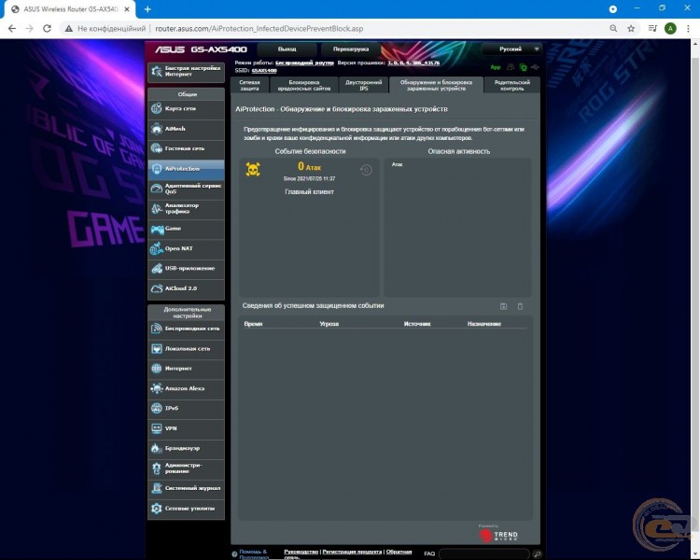Image resolution: width=700 pixels, height=560 pixels.
Task: Open VPN settings
Action: [x=186, y=428]
